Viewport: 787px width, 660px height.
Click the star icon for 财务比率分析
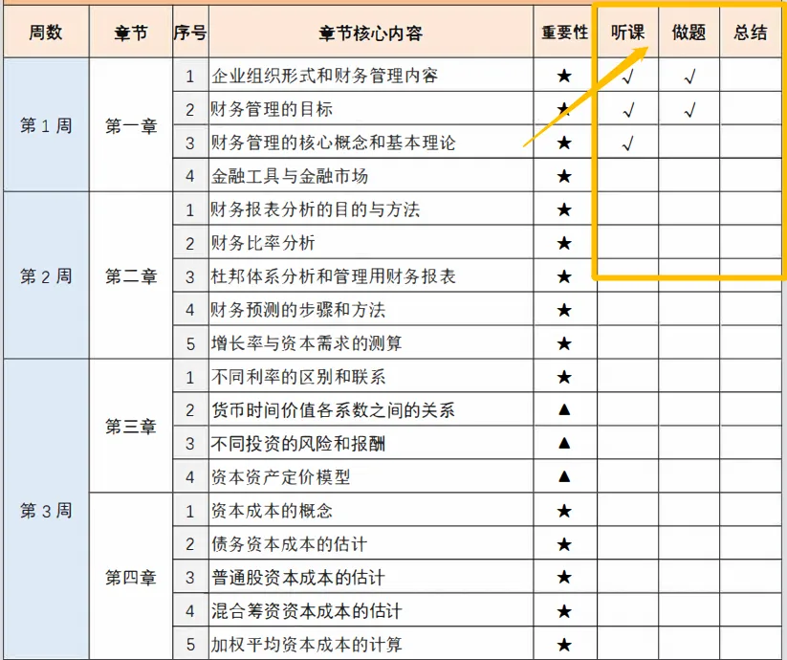[x=564, y=243]
